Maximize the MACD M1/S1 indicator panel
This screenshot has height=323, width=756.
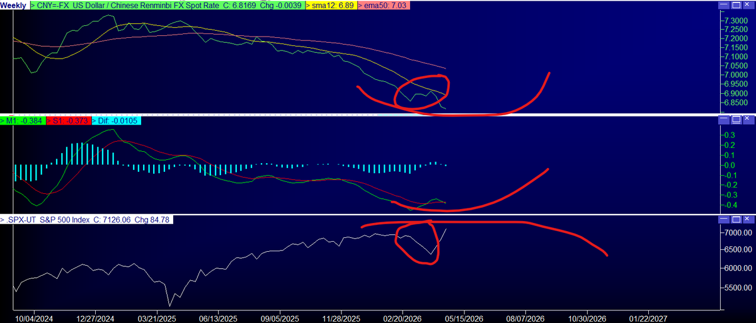click(x=736, y=120)
